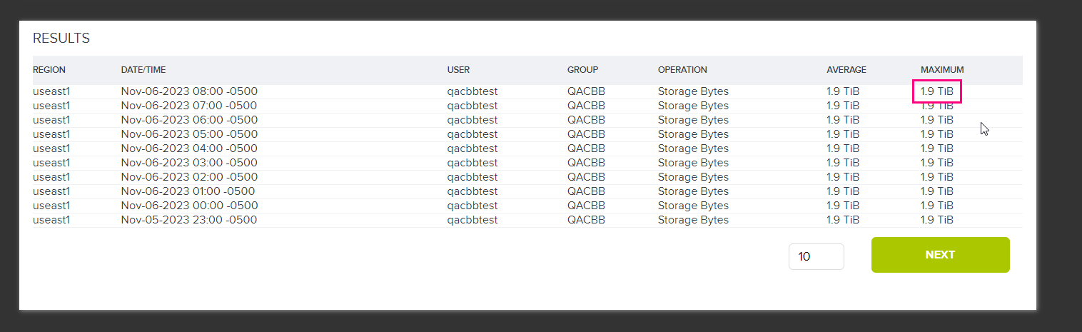The image size is (1082, 332).
Task: Click the Average 1.9 TiB in the 02:00 row
Action: [x=843, y=177]
